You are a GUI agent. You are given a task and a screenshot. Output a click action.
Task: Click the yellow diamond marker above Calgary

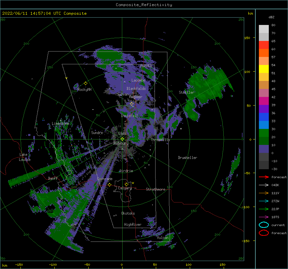click(126, 184)
